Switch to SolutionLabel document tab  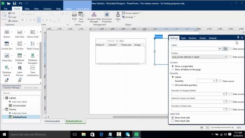tap(52, 121)
